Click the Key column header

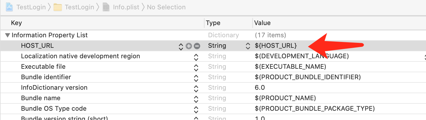(x=16, y=23)
